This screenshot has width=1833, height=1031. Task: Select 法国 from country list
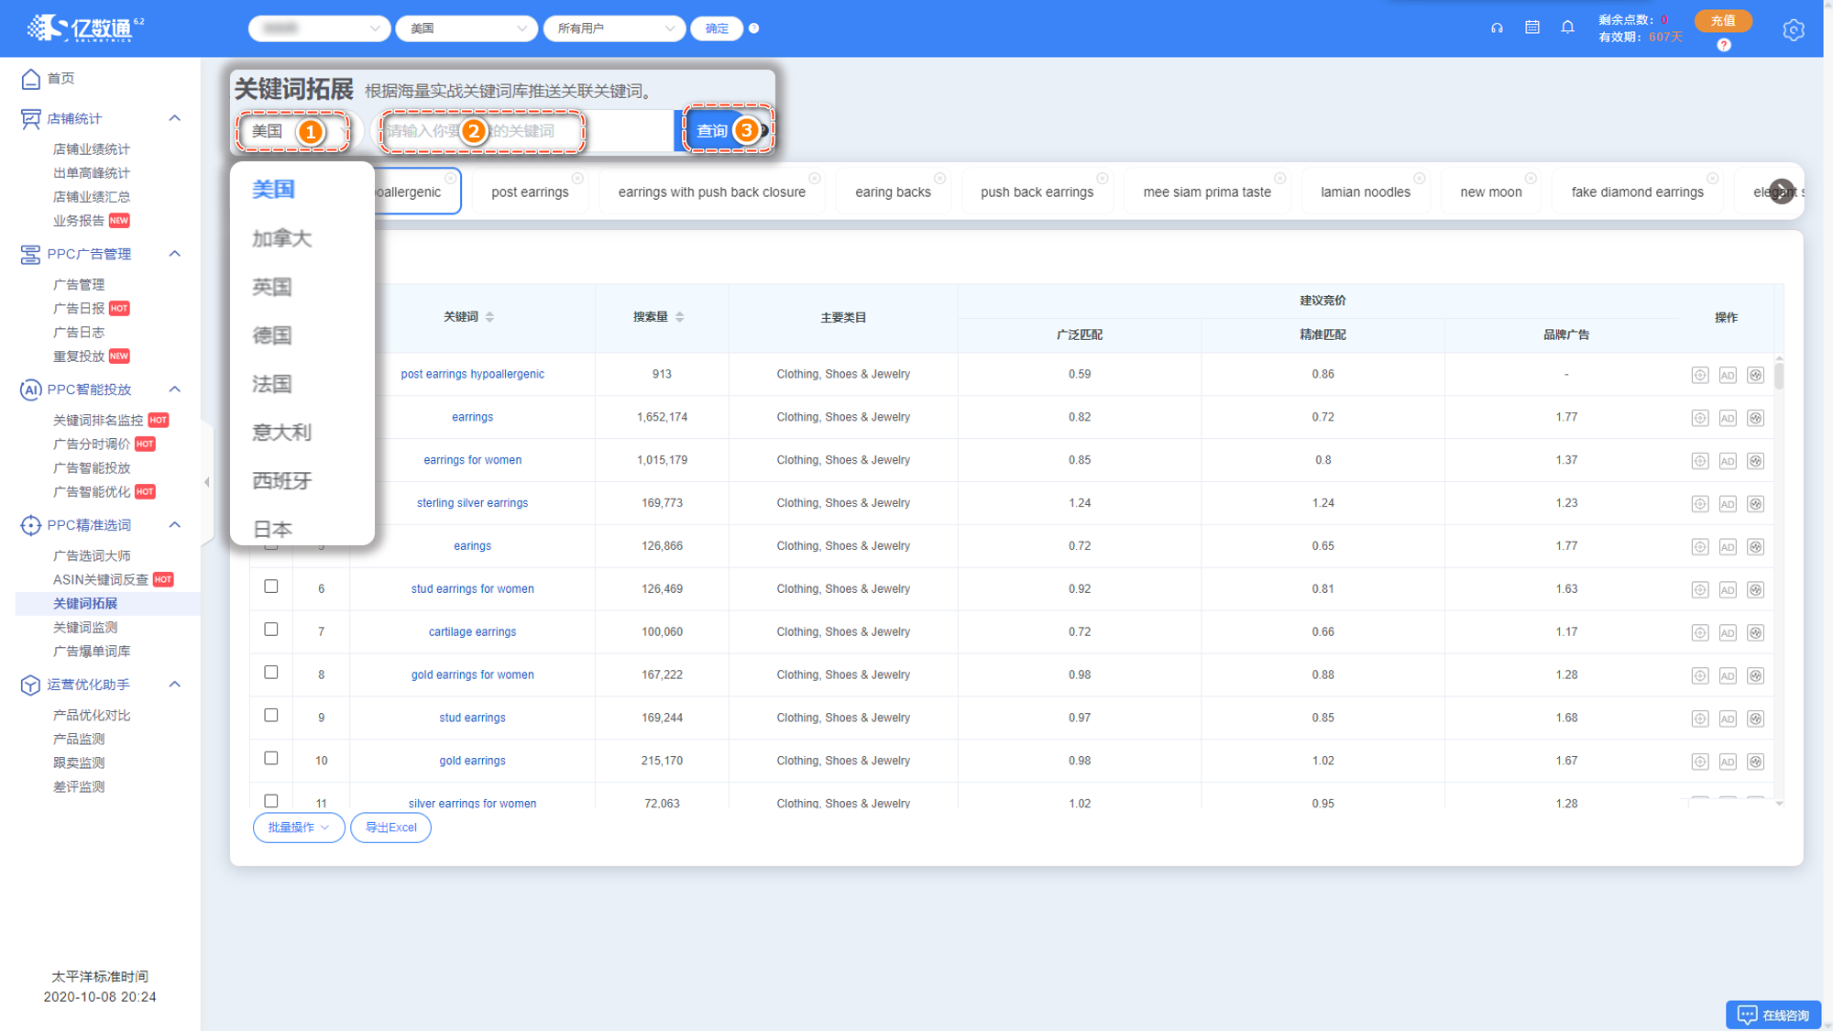pyautogui.click(x=272, y=385)
